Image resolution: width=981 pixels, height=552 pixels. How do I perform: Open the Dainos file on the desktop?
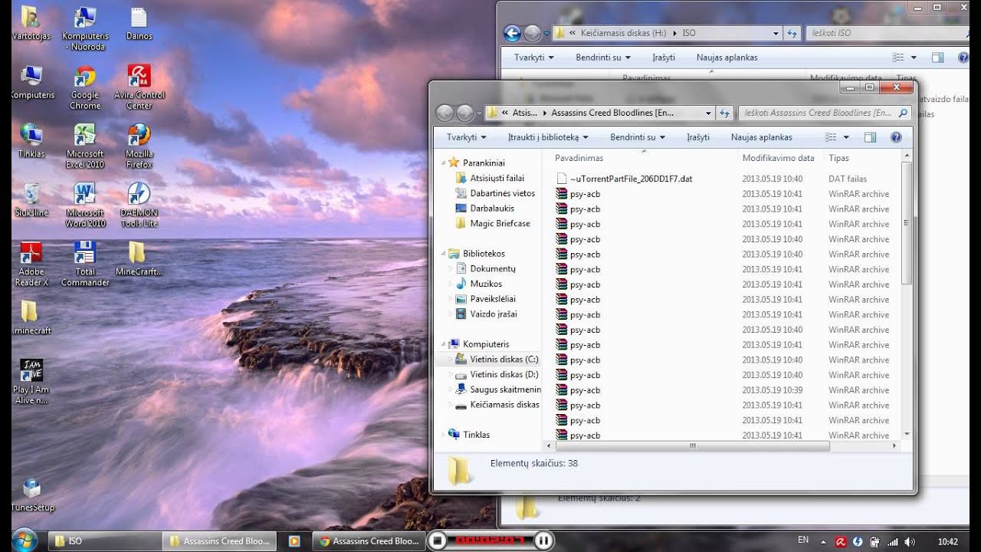[139, 22]
